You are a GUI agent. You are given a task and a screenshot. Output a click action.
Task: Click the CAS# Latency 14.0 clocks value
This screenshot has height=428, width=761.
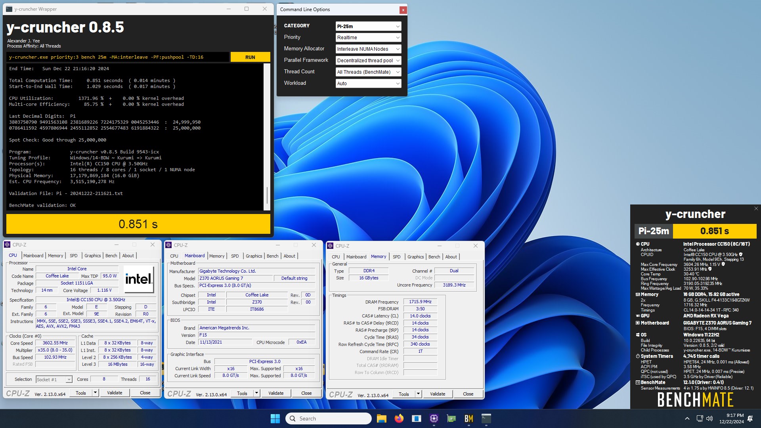[x=420, y=316]
